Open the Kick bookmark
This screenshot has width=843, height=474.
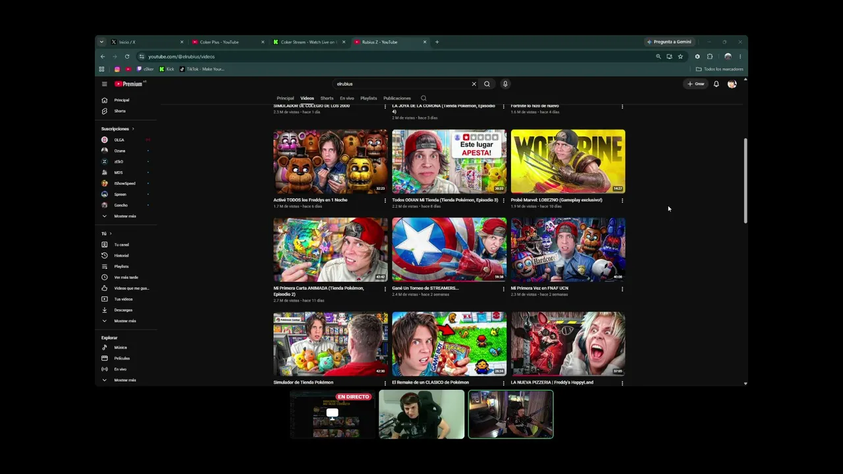pyautogui.click(x=167, y=69)
